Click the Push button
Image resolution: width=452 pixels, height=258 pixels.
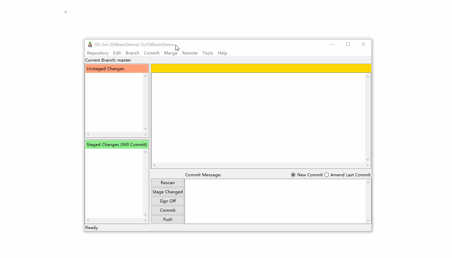tap(167, 220)
